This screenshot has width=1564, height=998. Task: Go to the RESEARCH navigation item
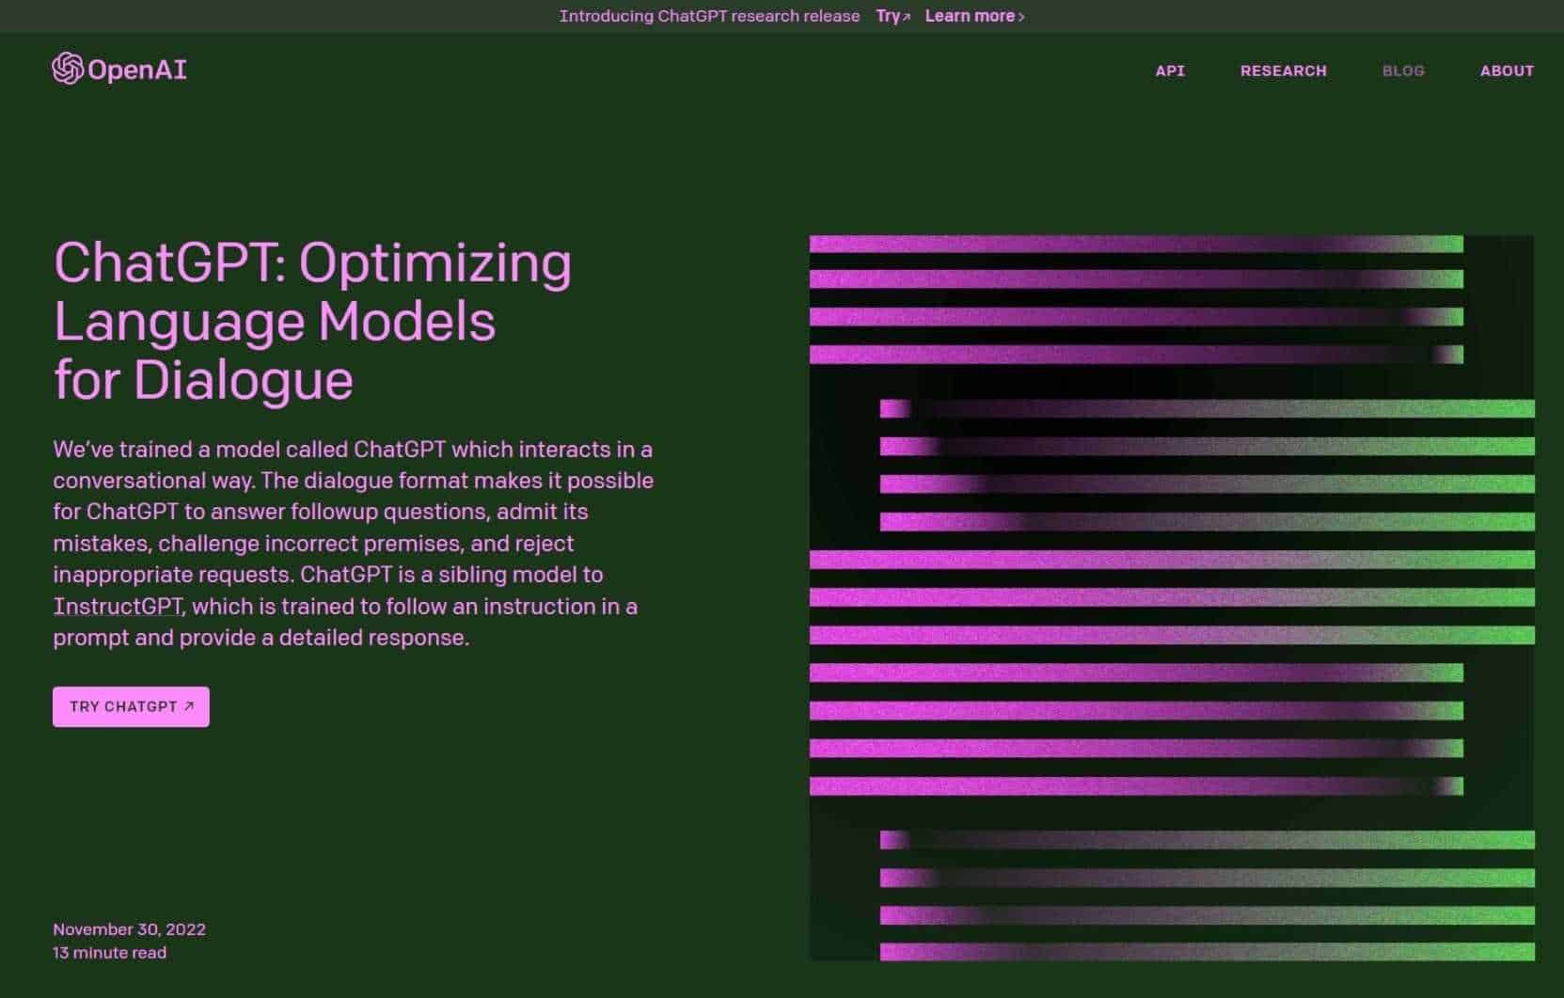tap(1283, 71)
